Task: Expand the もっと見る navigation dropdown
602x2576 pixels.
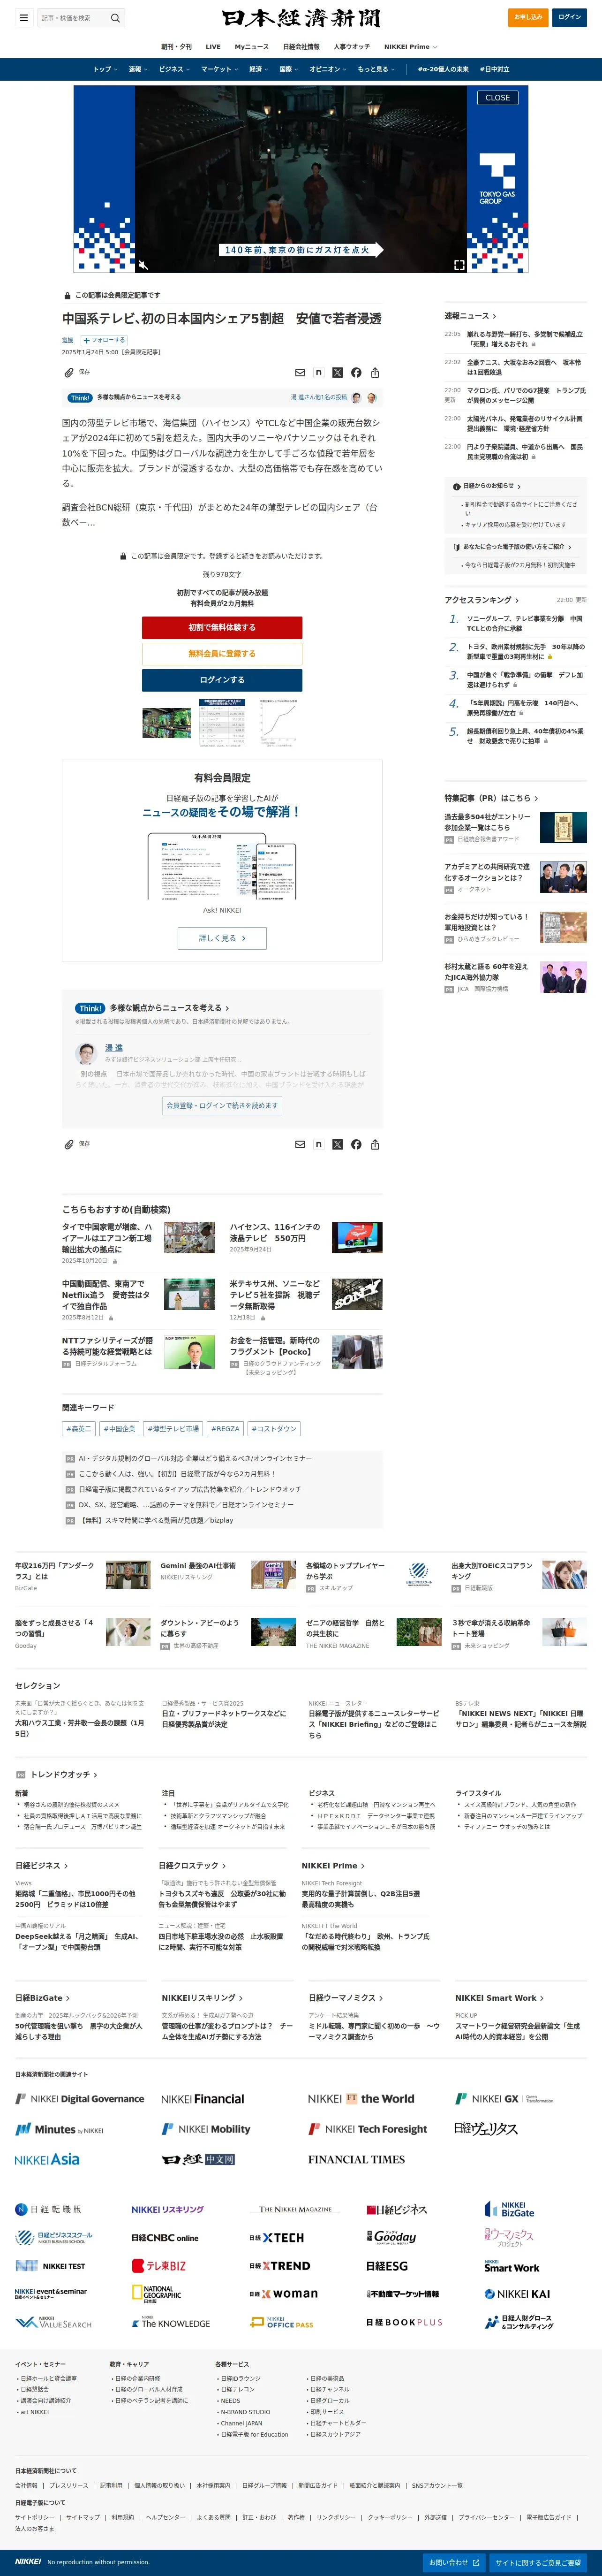Action: 377,69
